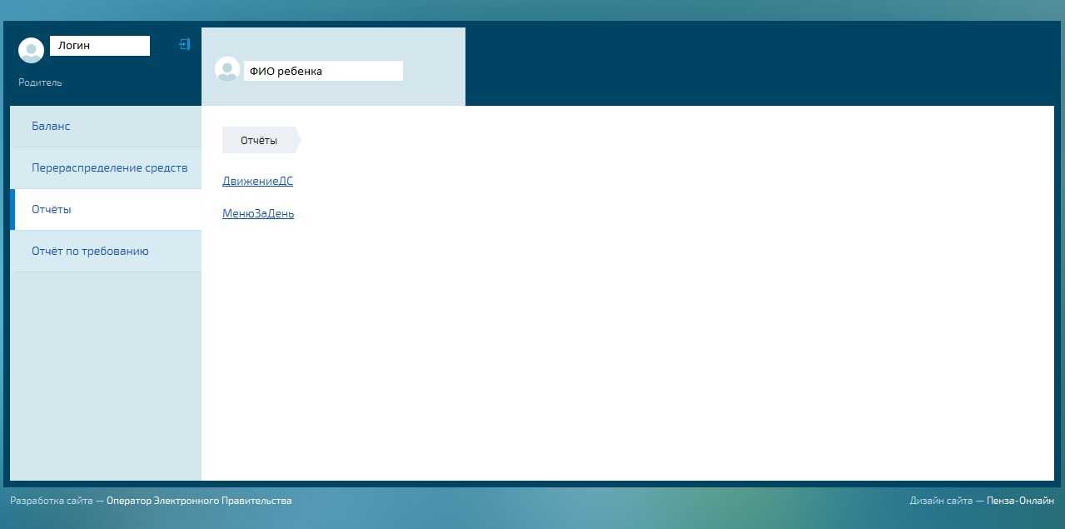The width and height of the screenshot is (1065, 529).
Task: Go to Перераспределение средств in sidebar
Action: pyautogui.click(x=109, y=167)
